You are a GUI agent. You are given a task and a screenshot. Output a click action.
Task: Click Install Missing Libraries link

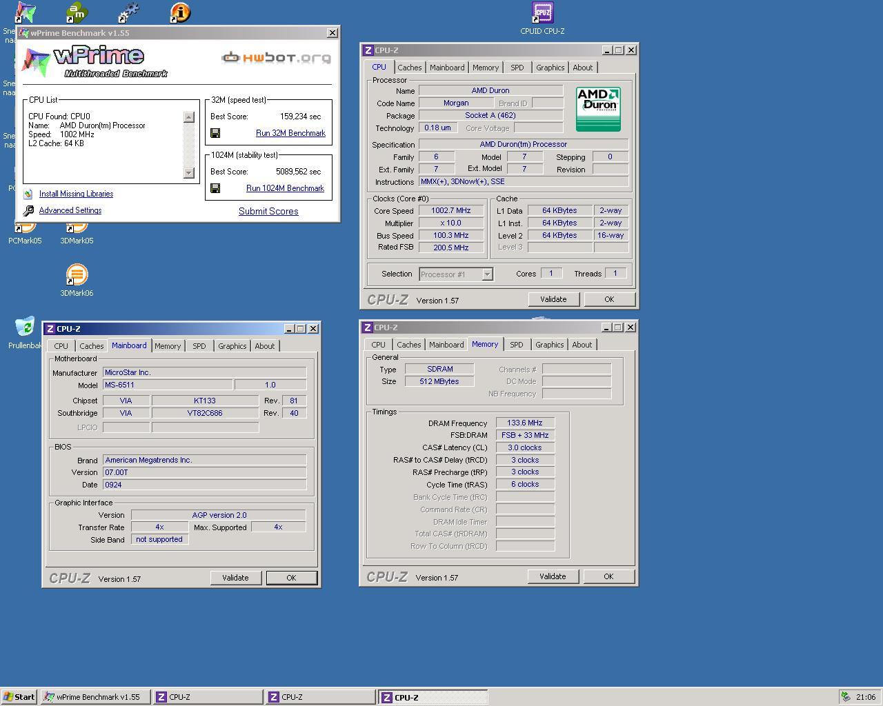(x=76, y=194)
